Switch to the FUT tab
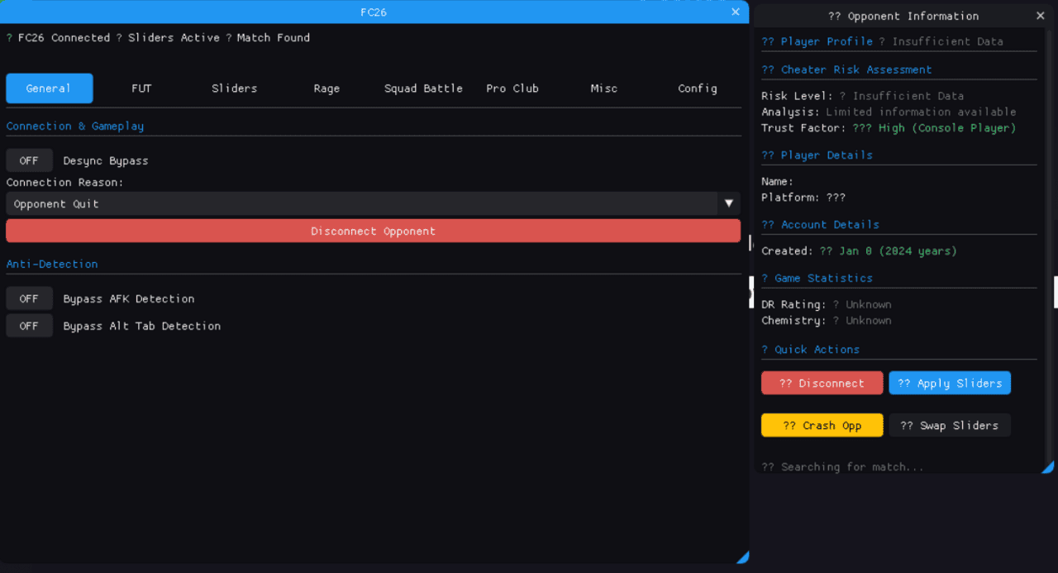The width and height of the screenshot is (1058, 573). tap(141, 88)
